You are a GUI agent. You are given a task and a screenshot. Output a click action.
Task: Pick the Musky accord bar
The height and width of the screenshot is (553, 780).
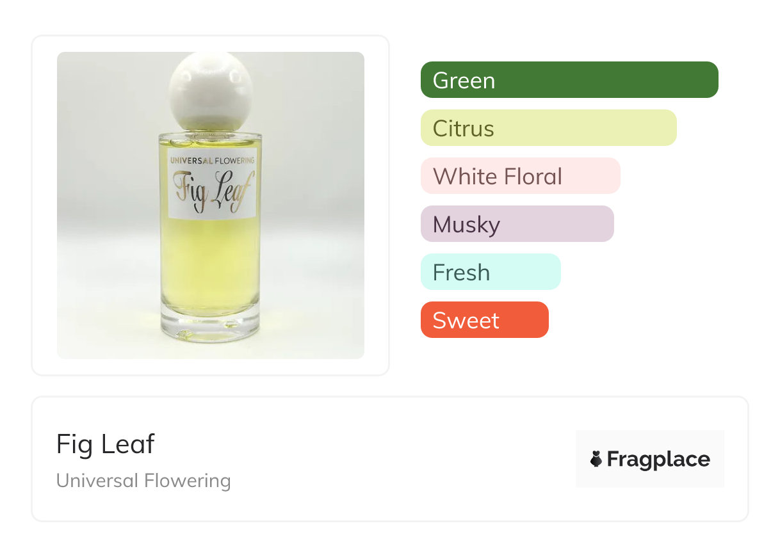[517, 224]
